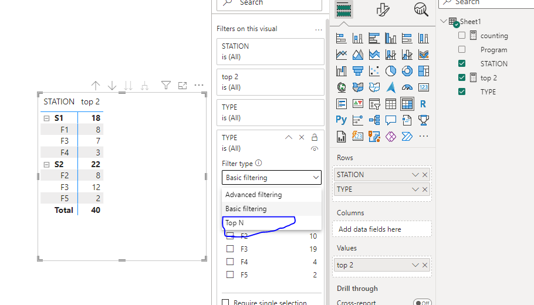The height and width of the screenshot is (305, 534).
Task: Turn on drill down single arrow
Action: pyautogui.click(x=112, y=86)
